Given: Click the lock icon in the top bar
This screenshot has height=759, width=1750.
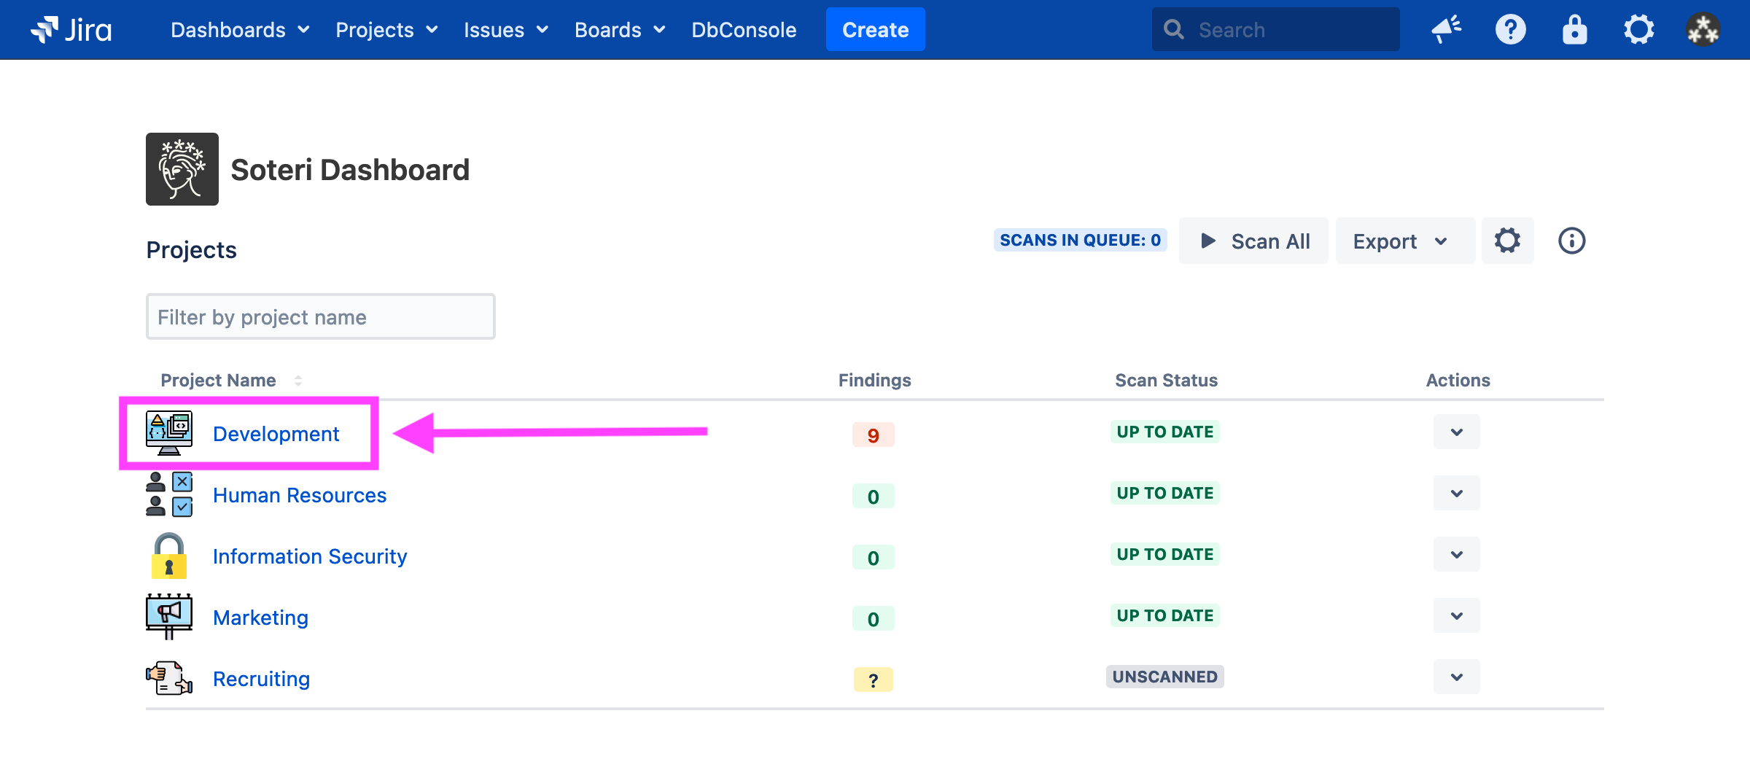Looking at the screenshot, I should coord(1574,30).
